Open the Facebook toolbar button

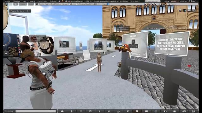click(91, 111)
